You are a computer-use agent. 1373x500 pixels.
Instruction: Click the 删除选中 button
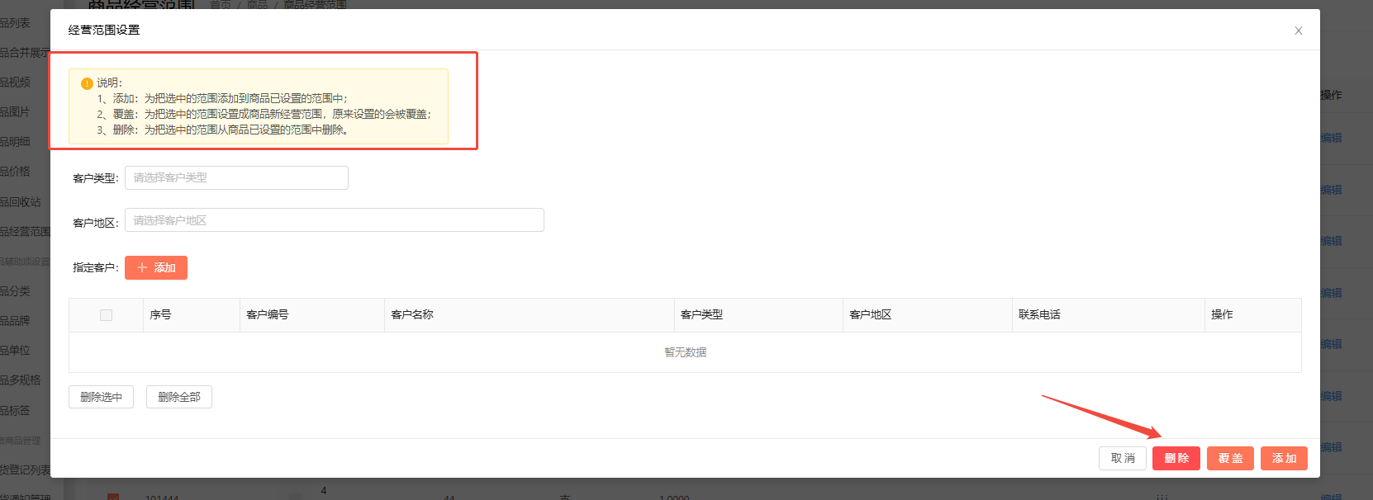(x=101, y=397)
